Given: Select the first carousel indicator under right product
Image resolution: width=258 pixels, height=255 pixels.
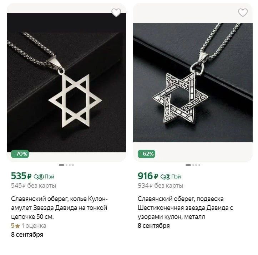Looking at the screenshot, I should tap(188, 165).
